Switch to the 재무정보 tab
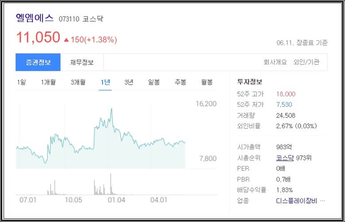345x222 pixels. (82, 62)
